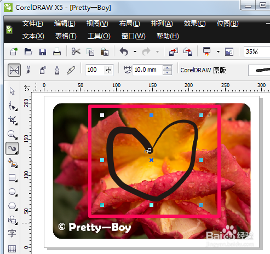Select the Smart Fill tool
The height and width of the screenshot is (254, 270).
[13, 163]
